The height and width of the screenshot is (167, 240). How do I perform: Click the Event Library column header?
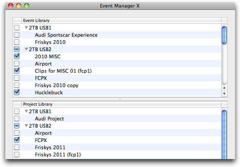point(121,20)
